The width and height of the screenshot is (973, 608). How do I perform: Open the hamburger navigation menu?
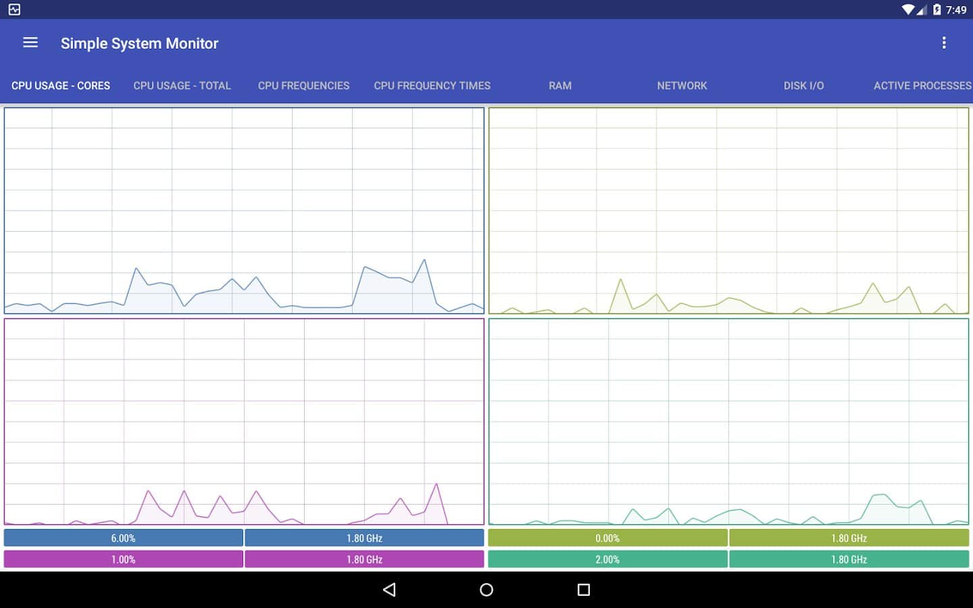click(x=30, y=43)
